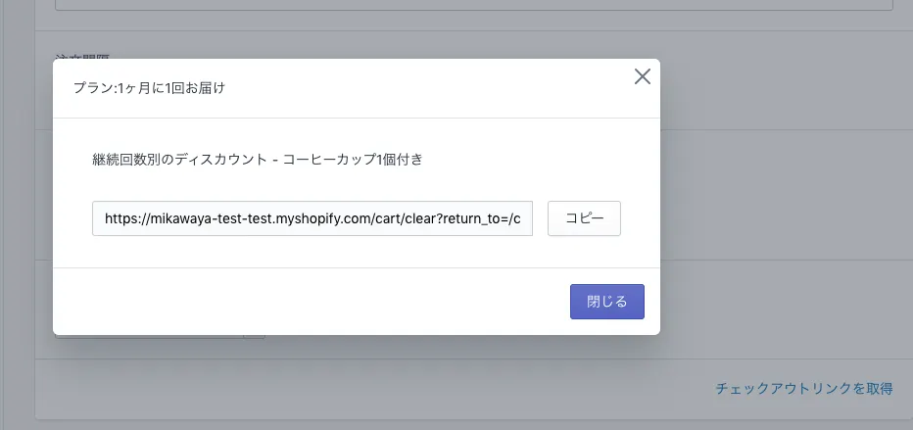913x430 pixels.
Task: Click the blue checkout link text at bottom right
Action: [x=803, y=389]
